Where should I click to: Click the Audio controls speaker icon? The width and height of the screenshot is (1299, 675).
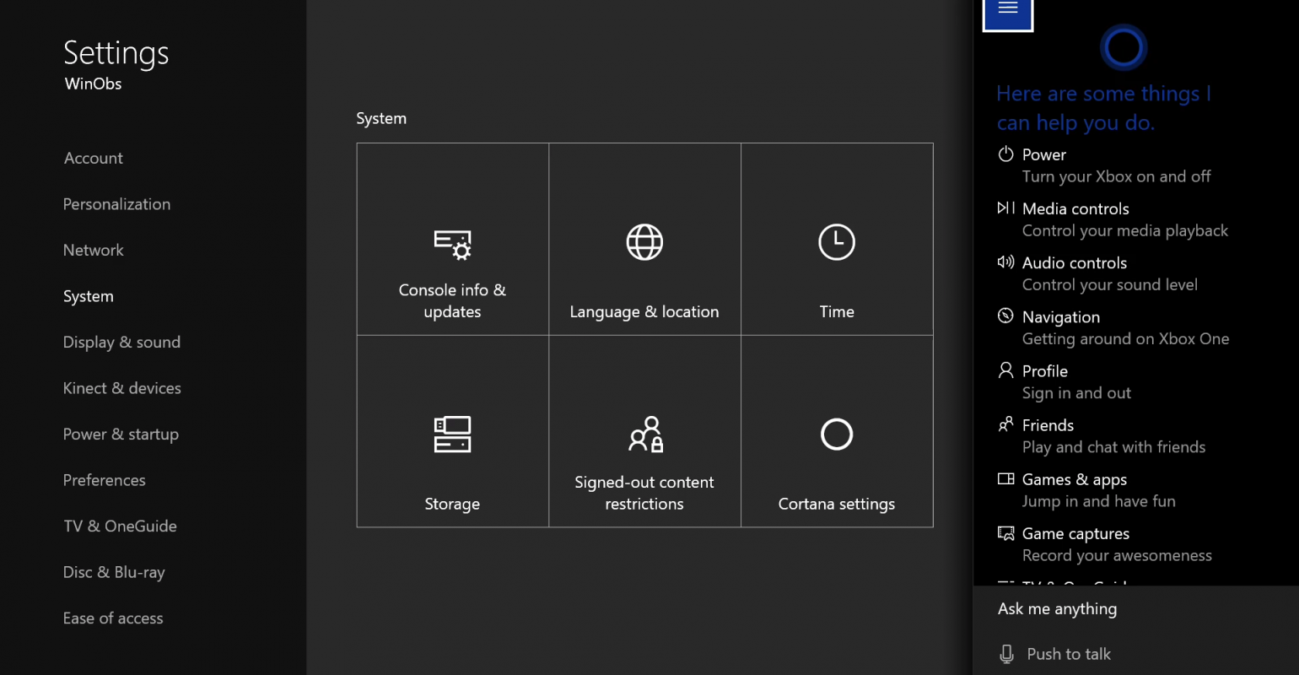pos(1005,262)
